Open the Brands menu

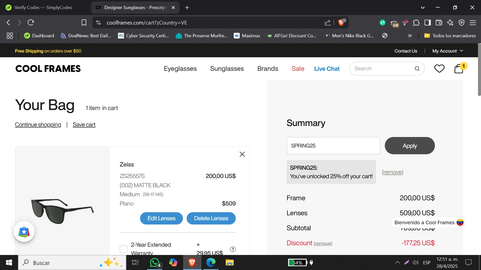click(268, 69)
